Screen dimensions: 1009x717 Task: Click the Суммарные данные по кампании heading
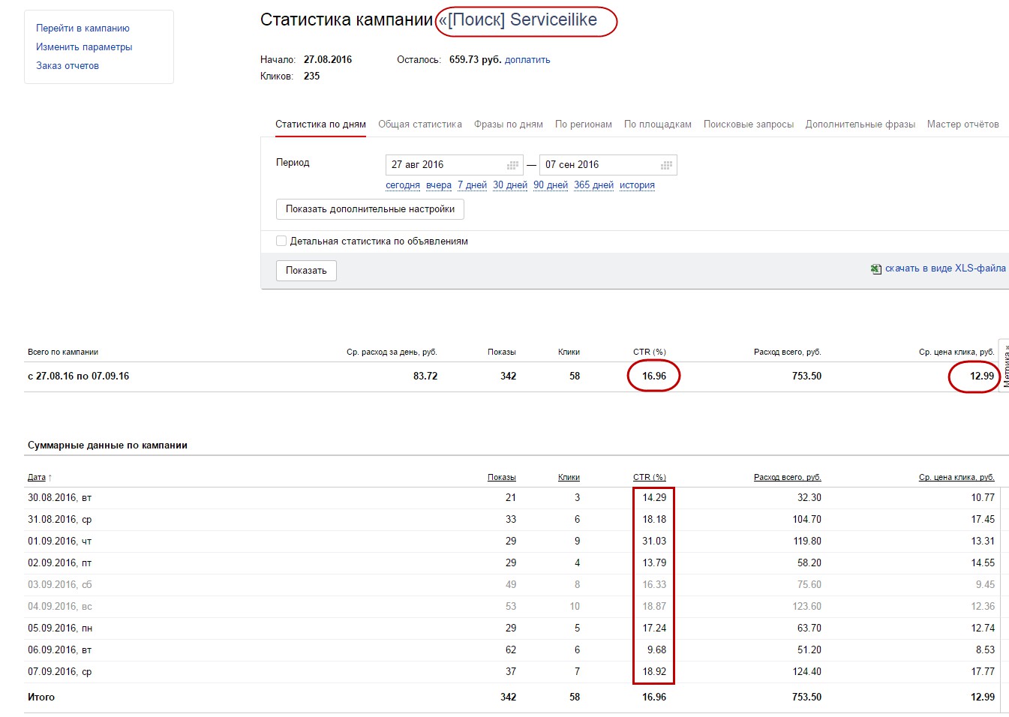pyautogui.click(x=107, y=445)
